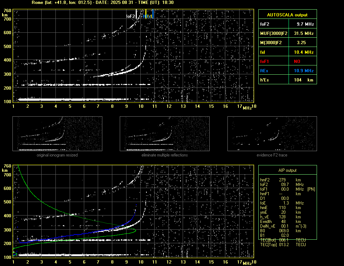Click the MHz axis unit label of top ionogram
The width and height of the screenshot is (344, 266).
pos(247,108)
